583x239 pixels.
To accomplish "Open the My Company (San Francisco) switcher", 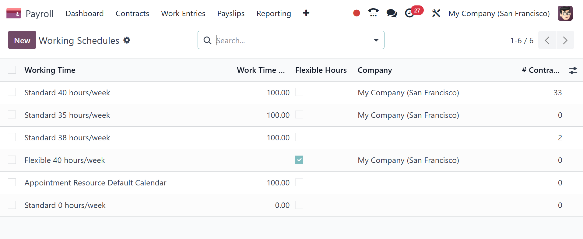I will coord(499,14).
